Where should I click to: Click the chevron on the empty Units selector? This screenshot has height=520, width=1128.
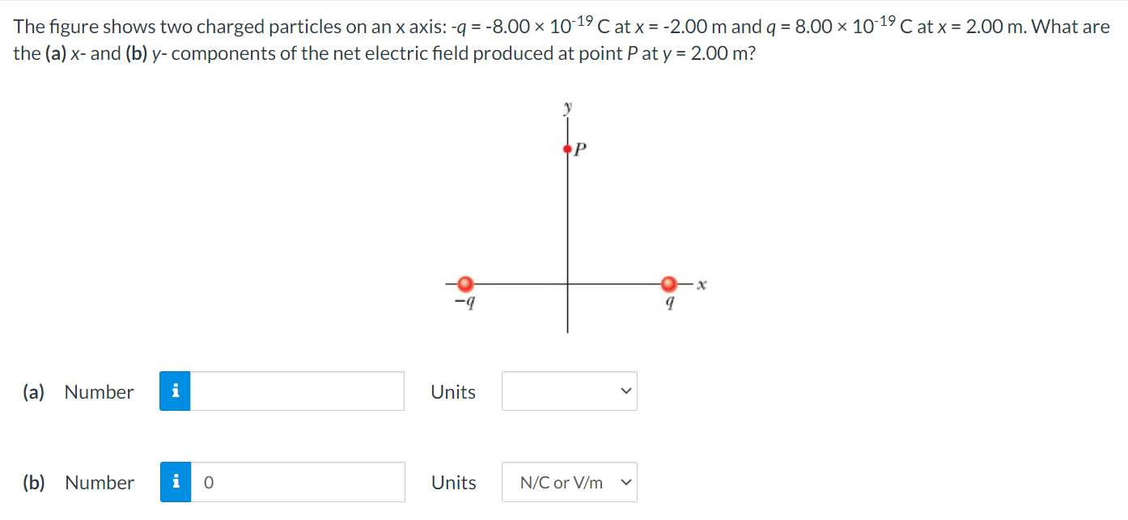pos(625,391)
